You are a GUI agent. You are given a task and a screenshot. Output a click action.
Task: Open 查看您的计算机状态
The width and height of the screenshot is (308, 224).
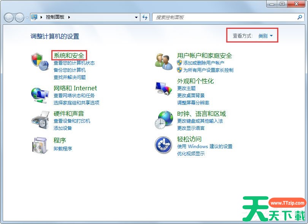[x=74, y=63]
